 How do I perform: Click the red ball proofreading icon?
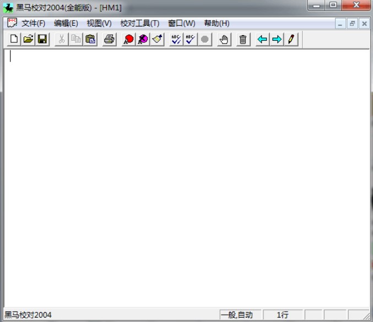128,39
